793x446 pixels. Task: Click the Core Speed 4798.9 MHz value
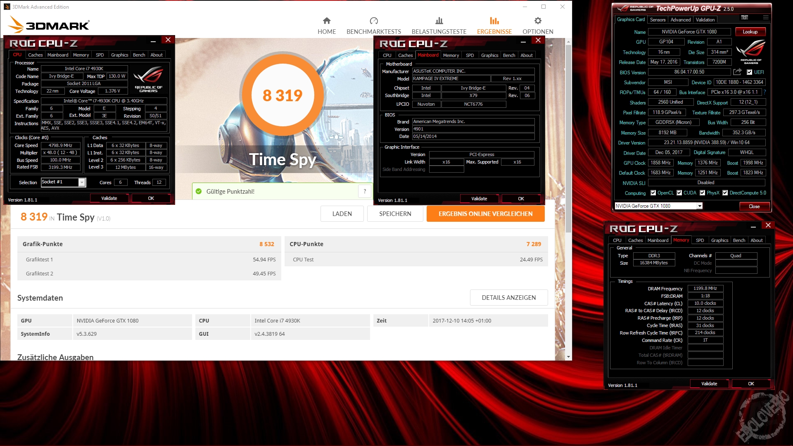coord(60,145)
